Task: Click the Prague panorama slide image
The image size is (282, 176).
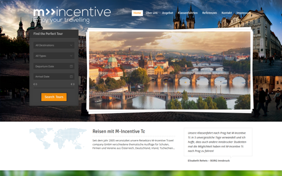Action: point(170,70)
